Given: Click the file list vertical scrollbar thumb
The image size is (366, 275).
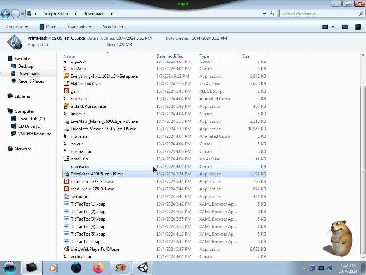Looking at the screenshot, I should [363, 170].
